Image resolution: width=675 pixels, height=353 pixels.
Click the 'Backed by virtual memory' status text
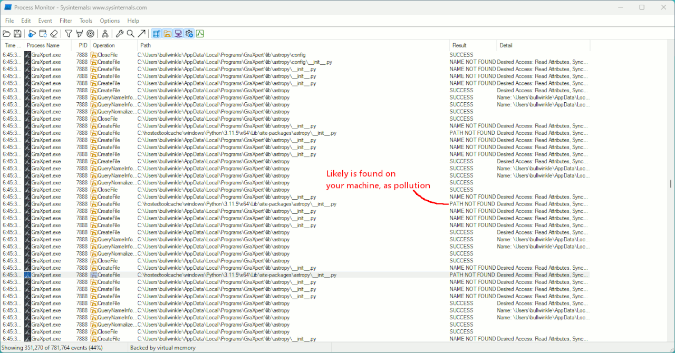pyautogui.click(x=163, y=348)
